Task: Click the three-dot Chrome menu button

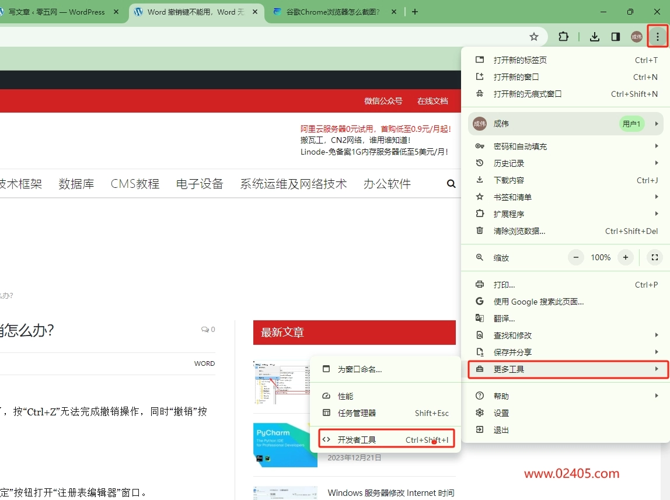Action: (x=658, y=37)
